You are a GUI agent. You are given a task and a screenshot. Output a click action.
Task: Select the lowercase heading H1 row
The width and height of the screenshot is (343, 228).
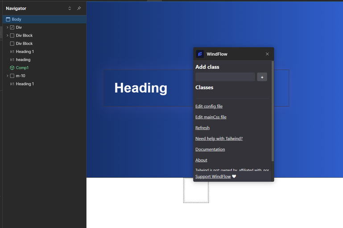click(x=45, y=60)
